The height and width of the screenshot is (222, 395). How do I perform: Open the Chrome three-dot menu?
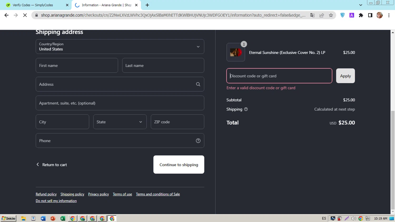(389, 15)
